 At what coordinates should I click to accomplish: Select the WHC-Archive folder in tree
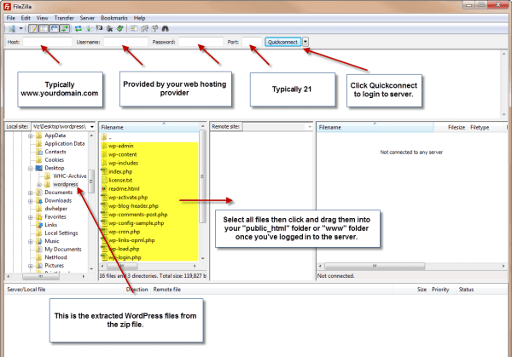pyautogui.click(x=70, y=176)
